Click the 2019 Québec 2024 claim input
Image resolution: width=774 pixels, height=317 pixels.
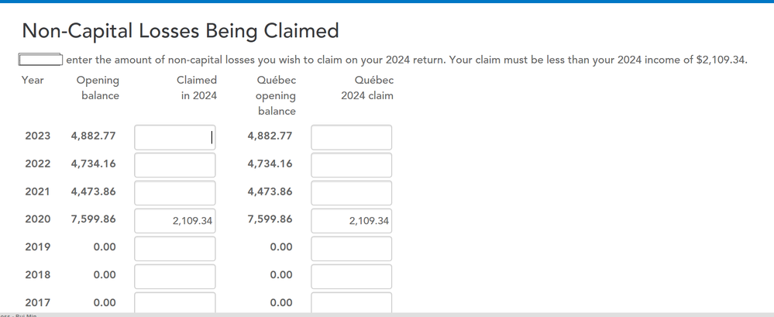pos(351,249)
